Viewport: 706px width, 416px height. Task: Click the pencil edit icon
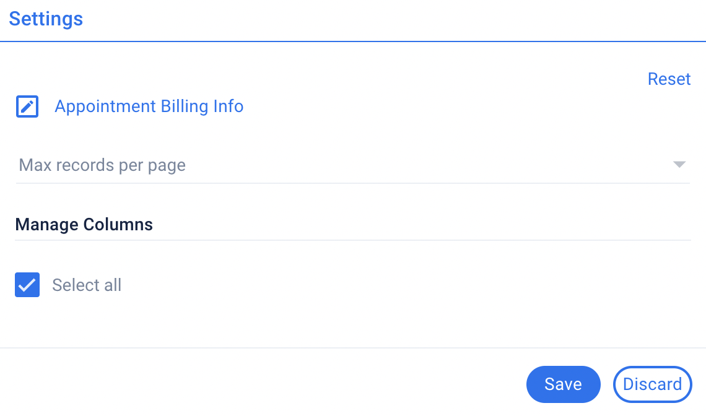click(27, 106)
